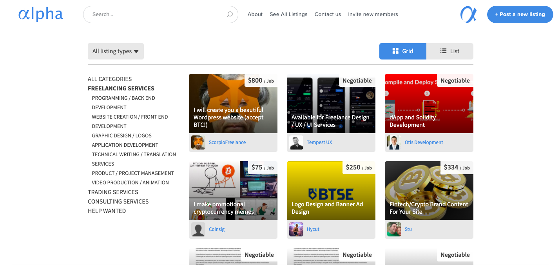Select Programming / Back End Development subcategory

pyautogui.click(x=123, y=103)
